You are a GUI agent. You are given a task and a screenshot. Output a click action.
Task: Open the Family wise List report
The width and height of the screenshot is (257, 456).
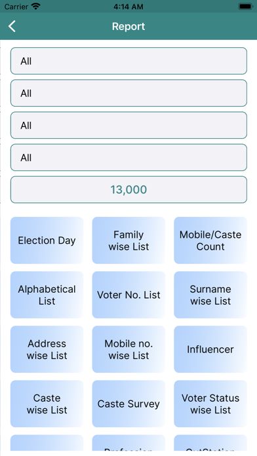128,240
